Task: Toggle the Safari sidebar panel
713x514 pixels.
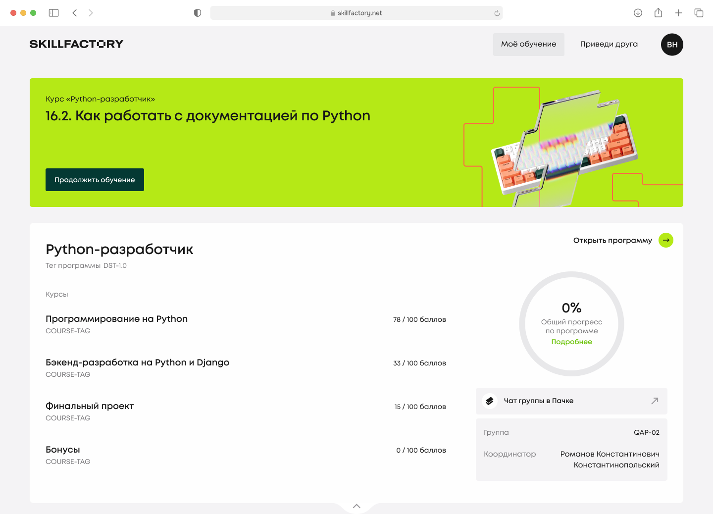Action: pyautogui.click(x=53, y=13)
